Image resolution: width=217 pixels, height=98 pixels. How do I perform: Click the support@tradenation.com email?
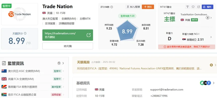167,90
